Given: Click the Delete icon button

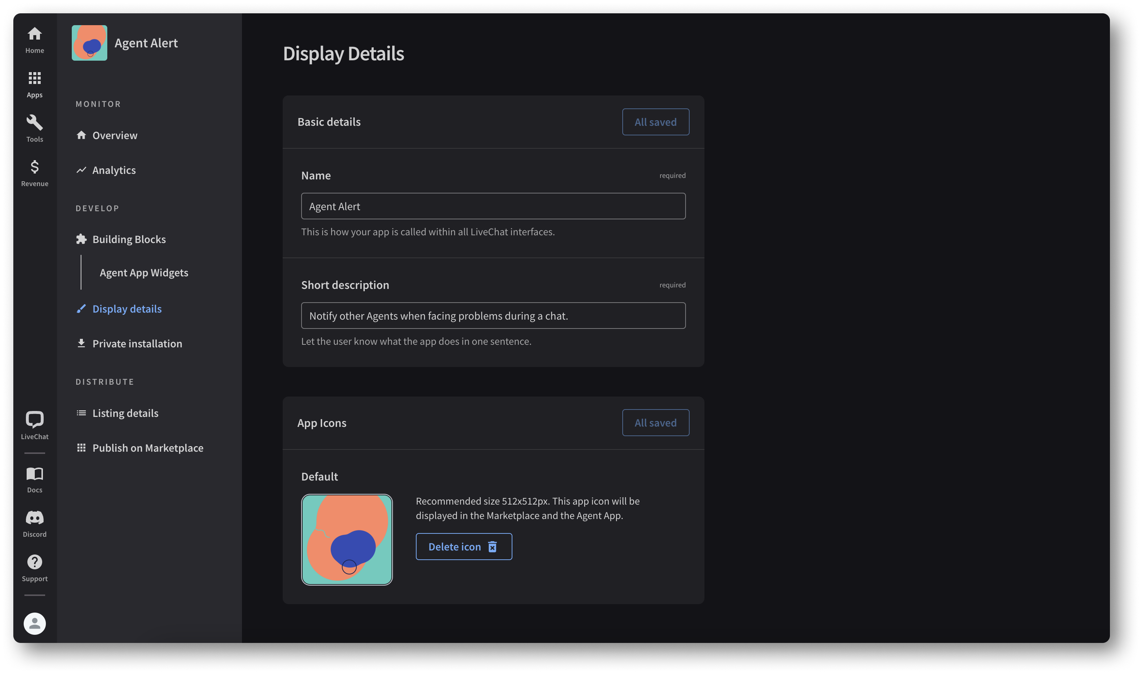Looking at the screenshot, I should coord(463,546).
